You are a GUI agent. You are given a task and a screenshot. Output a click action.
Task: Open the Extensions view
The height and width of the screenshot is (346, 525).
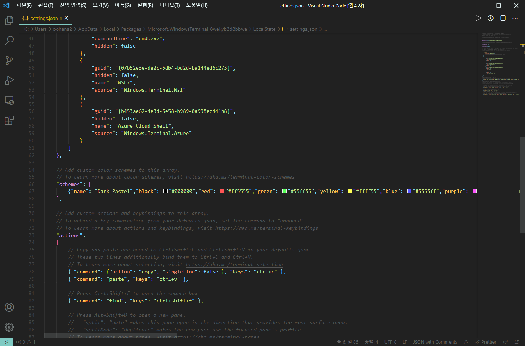[9, 121]
